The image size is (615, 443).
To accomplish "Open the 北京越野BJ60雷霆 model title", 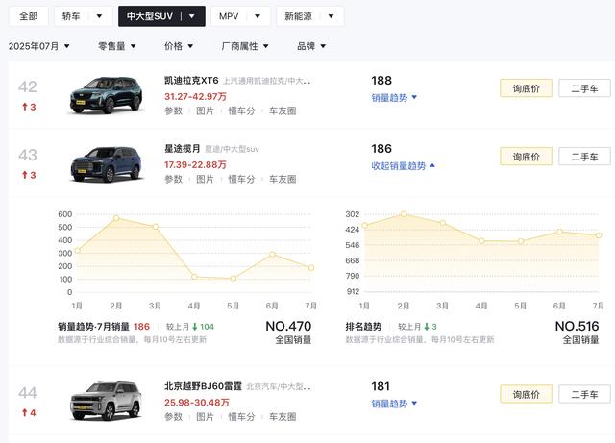I will 203,386.
